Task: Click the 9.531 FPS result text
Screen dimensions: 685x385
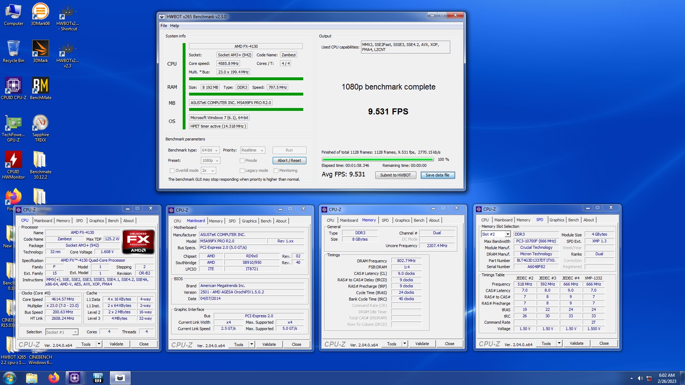Action: click(x=388, y=112)
